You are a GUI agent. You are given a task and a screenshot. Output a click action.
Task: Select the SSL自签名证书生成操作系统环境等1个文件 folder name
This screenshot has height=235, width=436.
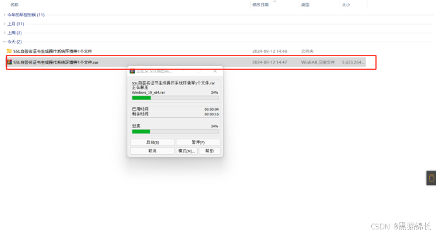pyautogui.click(x=52, y=51)
